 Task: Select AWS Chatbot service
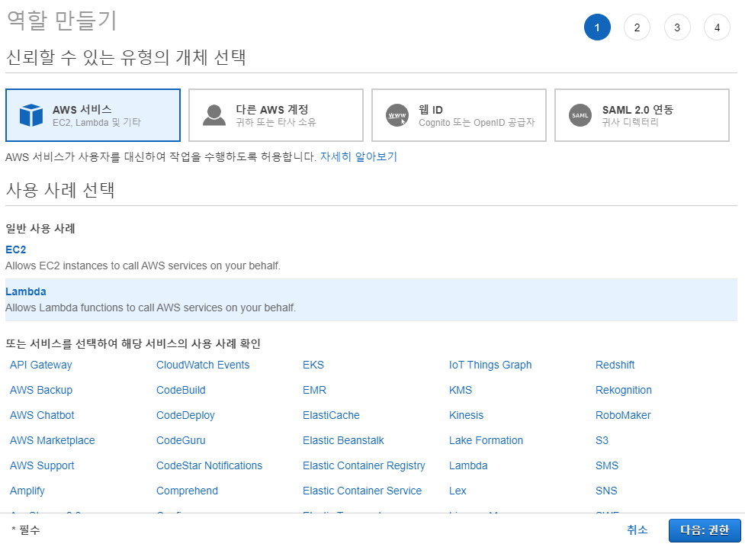pos(42,415)
